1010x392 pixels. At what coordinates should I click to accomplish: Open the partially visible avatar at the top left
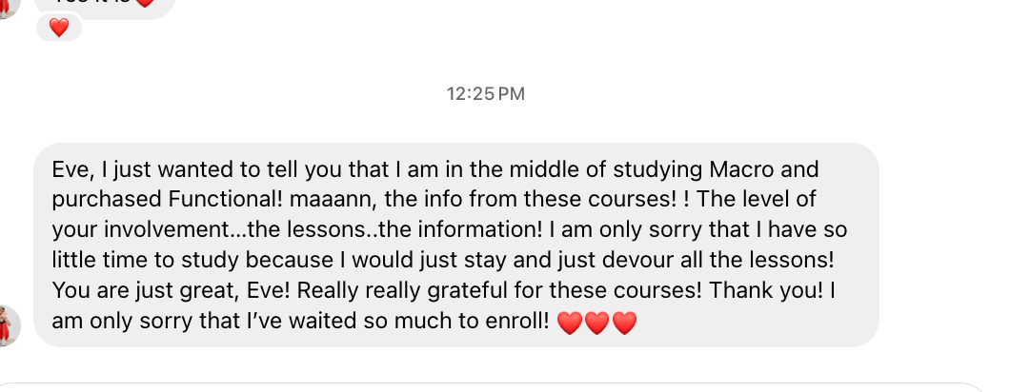point(8,8)
